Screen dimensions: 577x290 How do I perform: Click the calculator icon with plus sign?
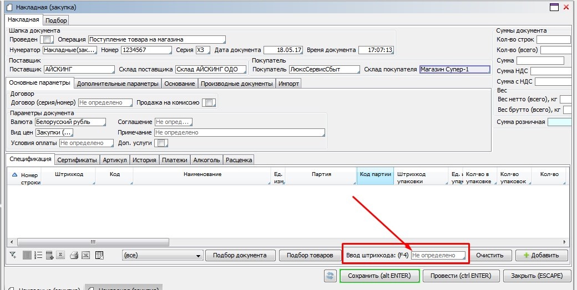pyautogui.click(x=50, y=255)
